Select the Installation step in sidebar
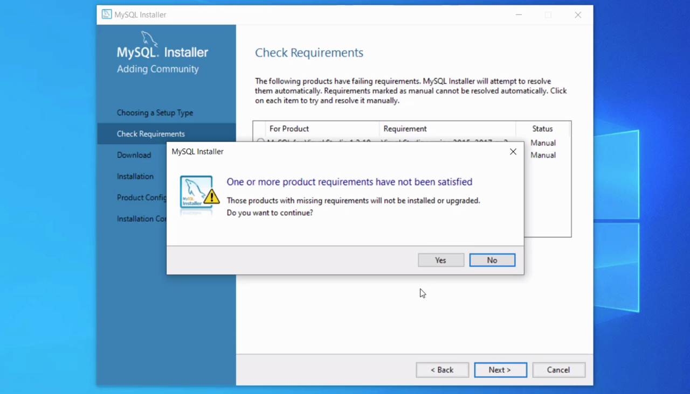The height and width of the screenshot is (394, 690). click(135, 177)
